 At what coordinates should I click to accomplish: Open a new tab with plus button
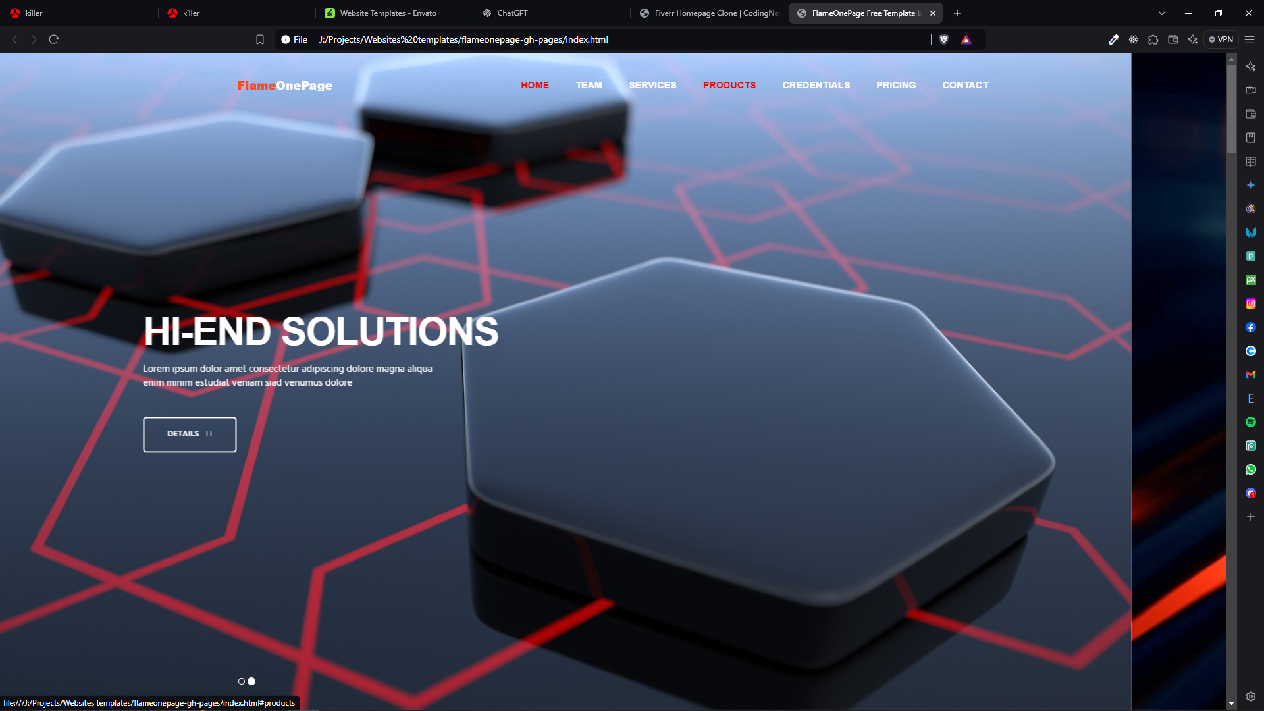[x=957, y=13]
